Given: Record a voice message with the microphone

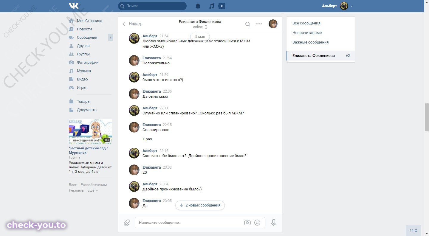Looking at the screenshot, I should tap(274, 223).
